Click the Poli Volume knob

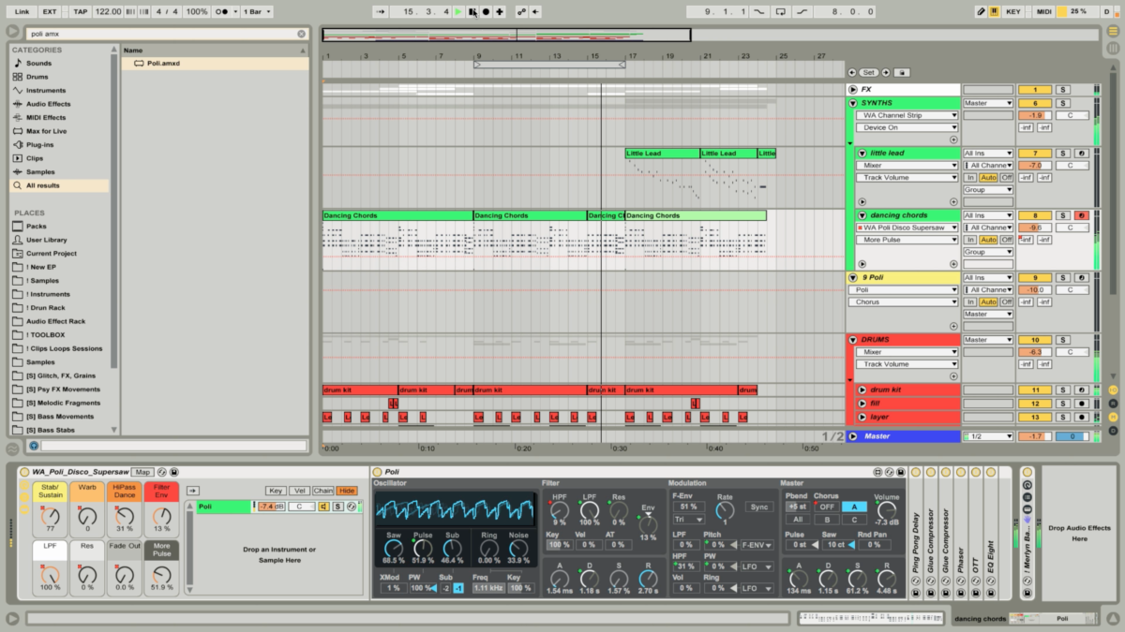click(886, 510)
